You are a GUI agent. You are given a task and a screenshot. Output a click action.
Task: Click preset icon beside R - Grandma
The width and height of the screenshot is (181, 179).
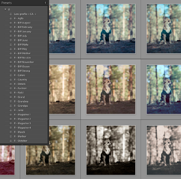click(11, 102)
